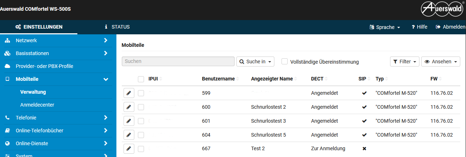Click the SIP checkmark for user 599
Image resolution: width=466 pixels, height=157 pixels.
tap(364, 93)
